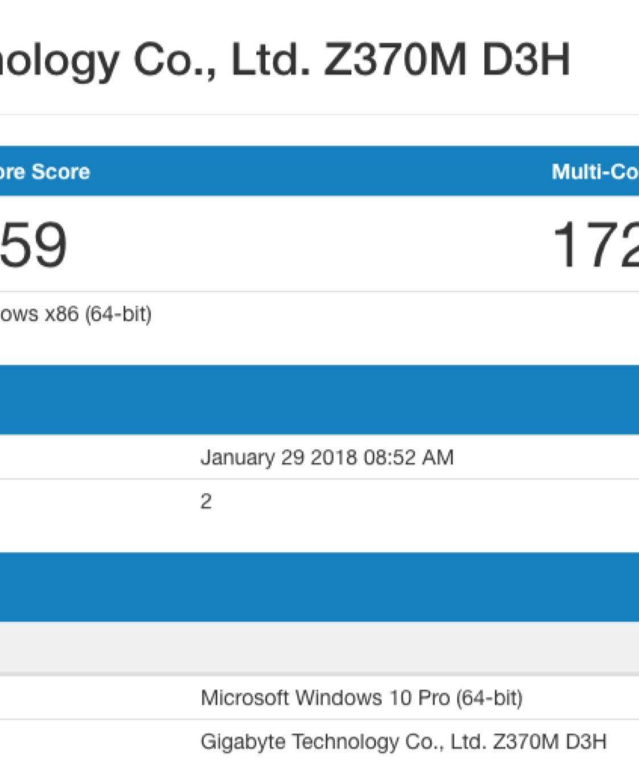
Task: Click the "January 29 2018" date text
Action: pyautogui.click(x=278, y=457)
